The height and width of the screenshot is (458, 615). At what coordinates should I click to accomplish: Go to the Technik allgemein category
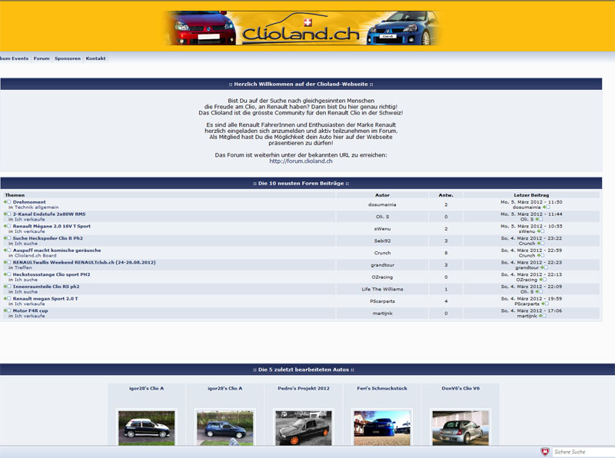point(37,207)
